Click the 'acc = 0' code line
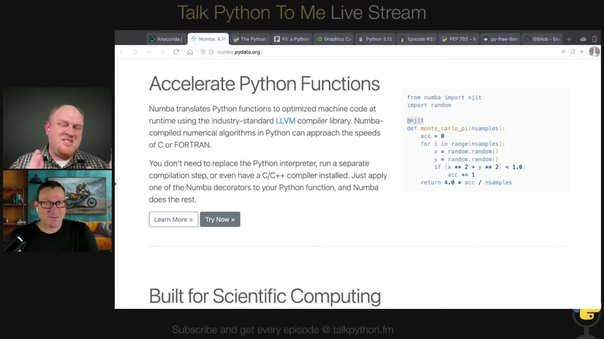Screen dimensions: 604x339 coord(432,136)
